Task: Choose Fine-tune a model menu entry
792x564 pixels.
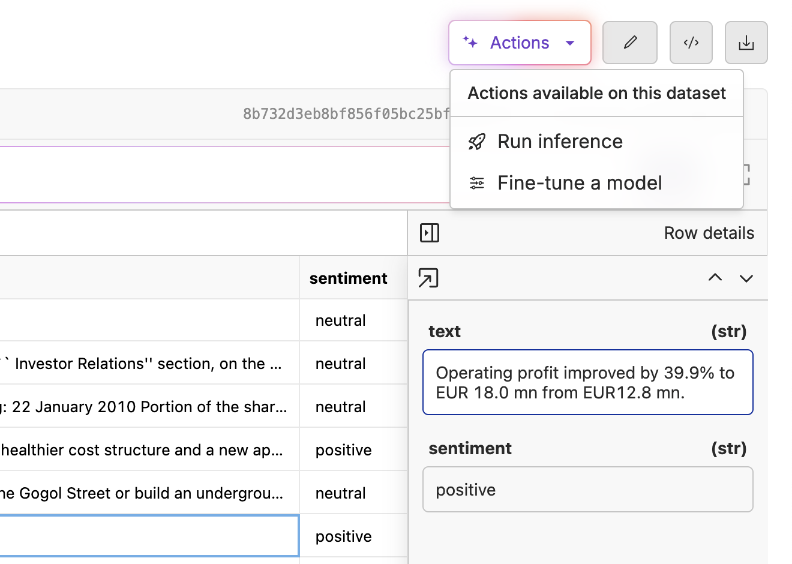Action: click(579, 183)
